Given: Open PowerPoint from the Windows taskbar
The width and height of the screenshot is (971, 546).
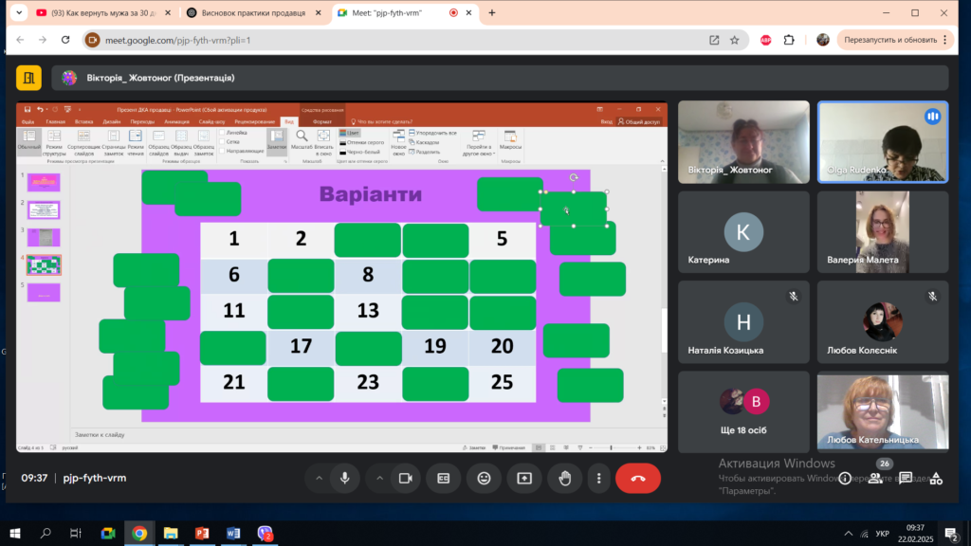Looking at the screenshot, I should tap(200, 534).
